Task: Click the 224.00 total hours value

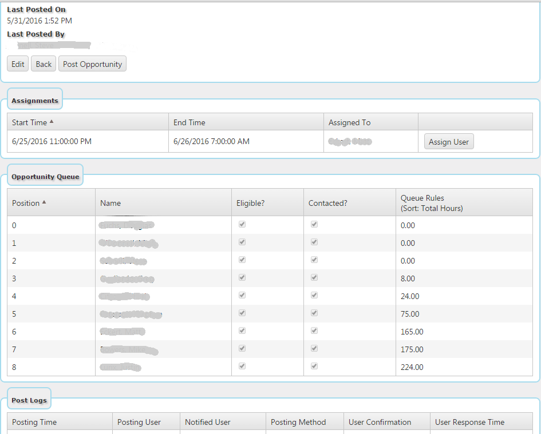Action: pyautogui.click(x=412, y=367)
